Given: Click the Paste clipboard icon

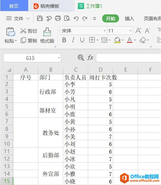Looking at the screenshot, I should tap(11, 32).
